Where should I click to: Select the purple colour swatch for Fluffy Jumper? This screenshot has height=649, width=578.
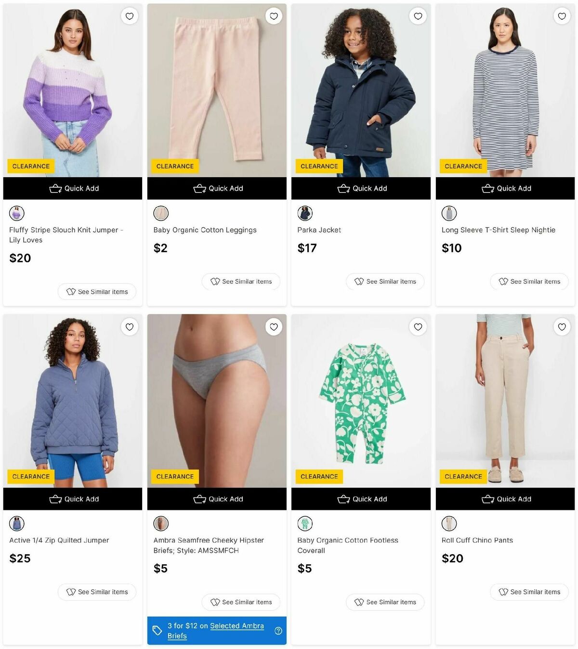(x=17, y=213)
